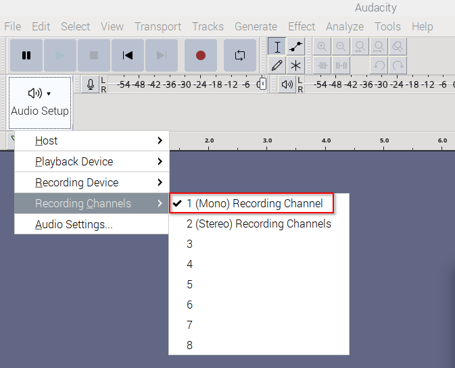Adjust the recording level slider handle

pos(262,84)
